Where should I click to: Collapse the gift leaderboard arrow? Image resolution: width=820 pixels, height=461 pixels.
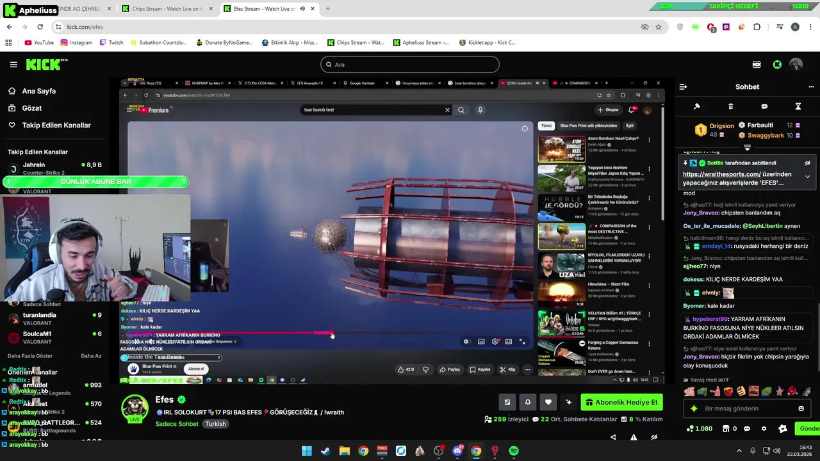(747, 148)
